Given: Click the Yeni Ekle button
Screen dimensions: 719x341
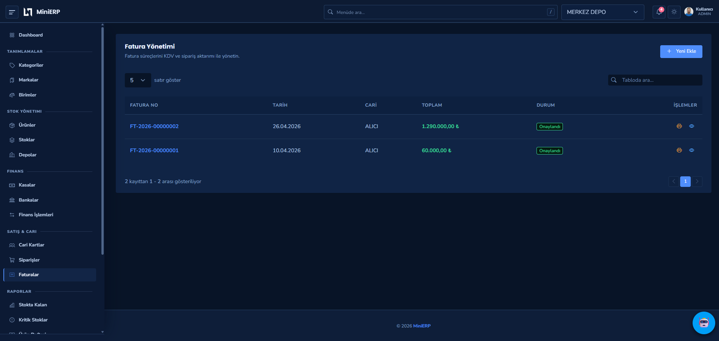Looking at the screenshot, I should pos(681,52).
